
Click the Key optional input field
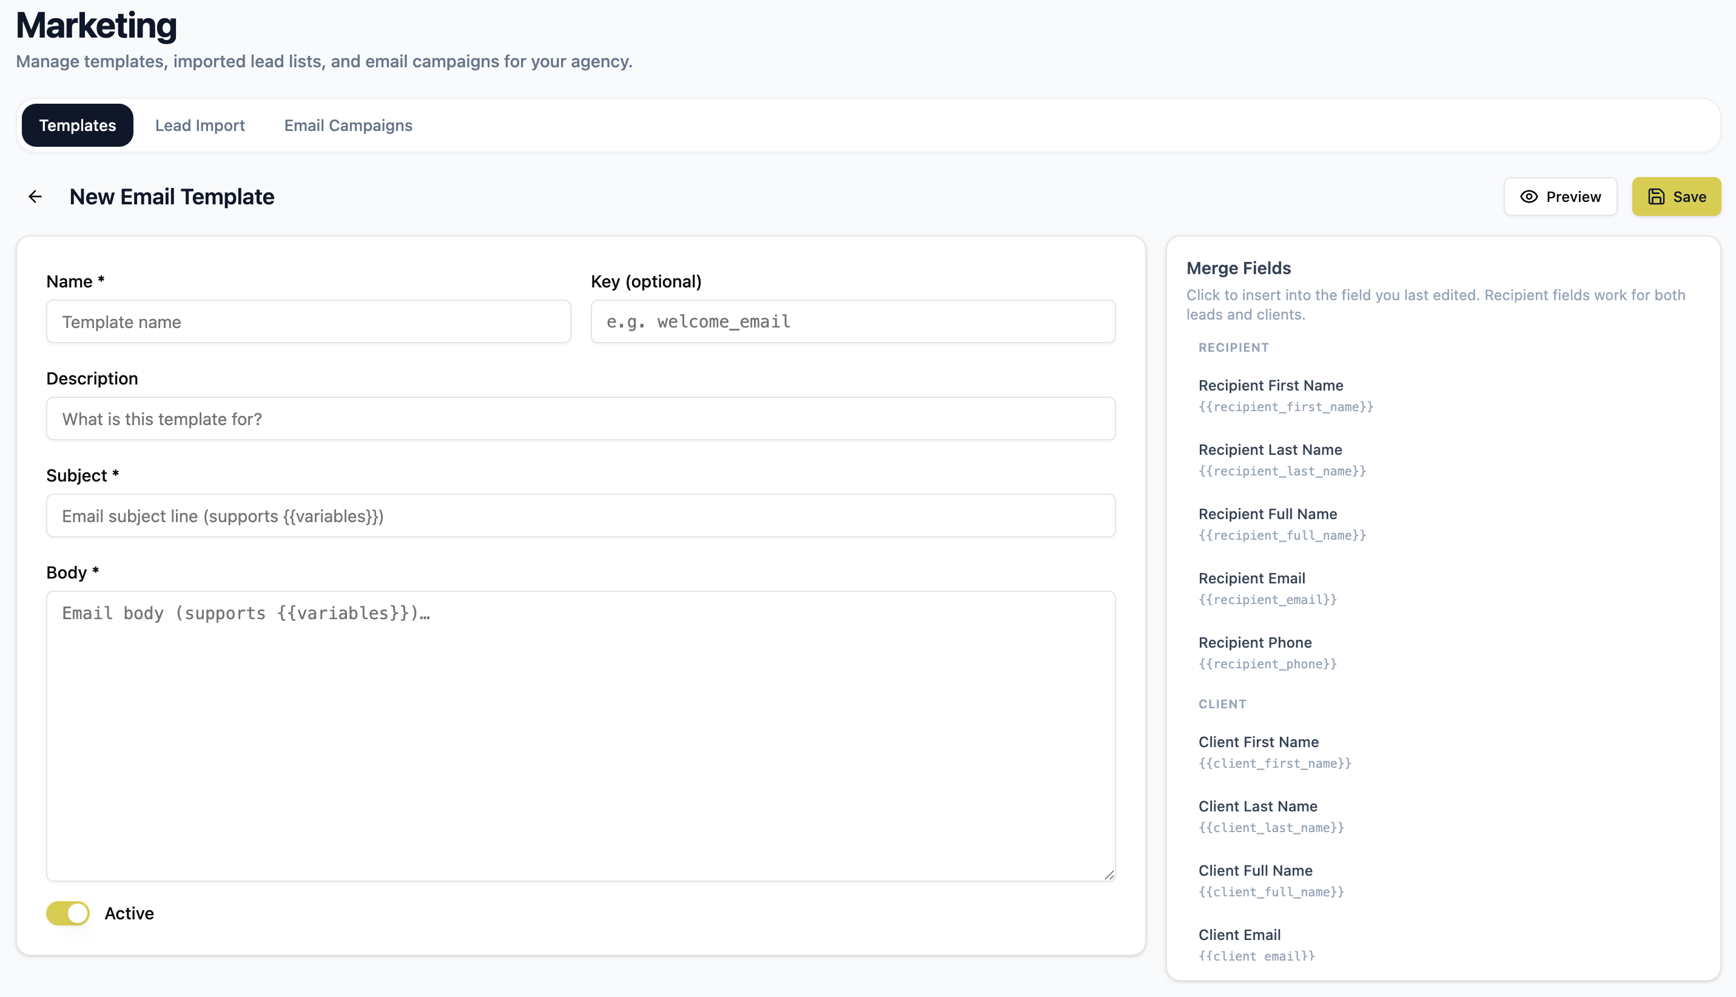pyautogui.click(x=853, y=321)
